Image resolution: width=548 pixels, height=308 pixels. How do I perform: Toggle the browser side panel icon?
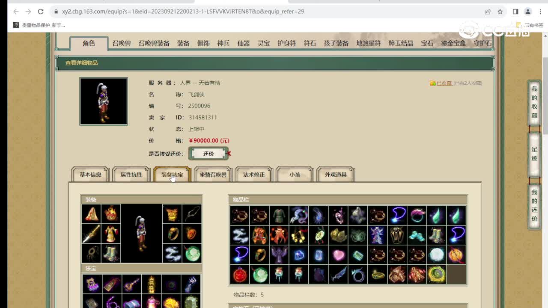point(515,12)
